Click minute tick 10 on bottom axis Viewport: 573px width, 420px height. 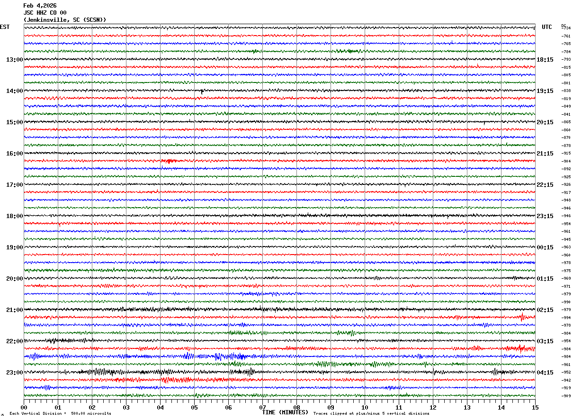click(365, 407)
